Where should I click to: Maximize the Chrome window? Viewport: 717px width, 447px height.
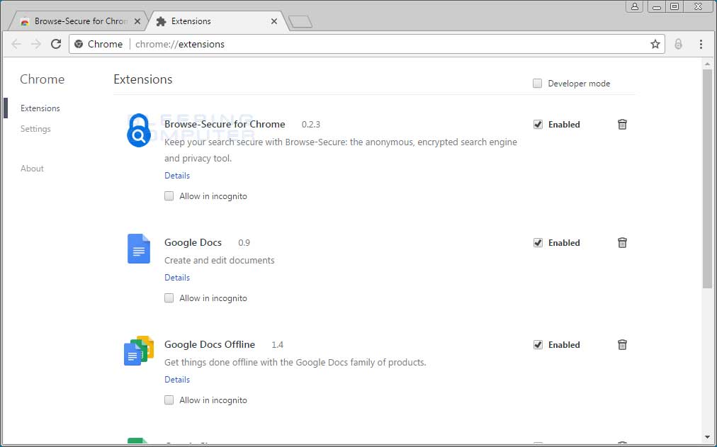pos(674,6)
